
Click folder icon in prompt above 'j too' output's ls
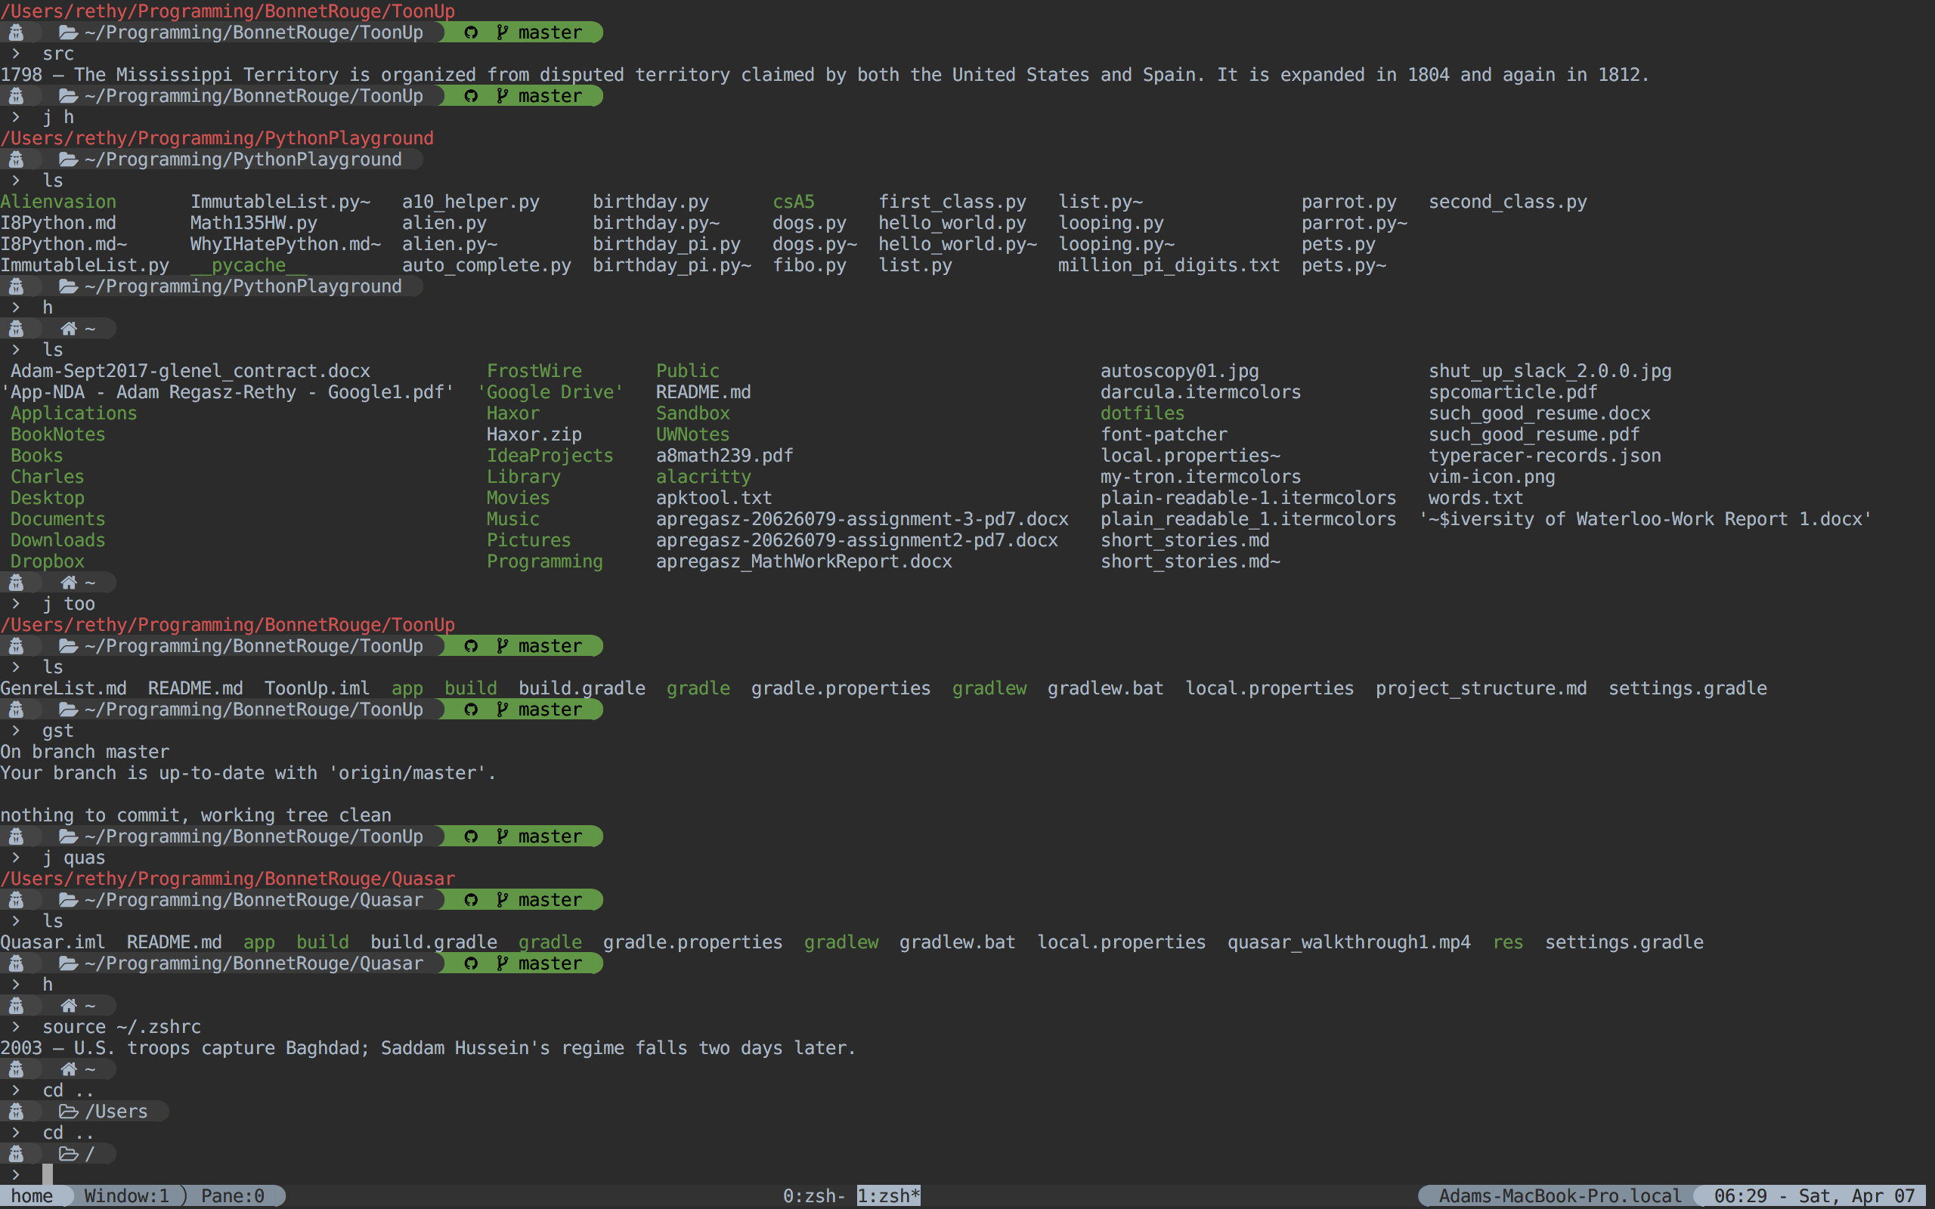click(x=68, y=646)
